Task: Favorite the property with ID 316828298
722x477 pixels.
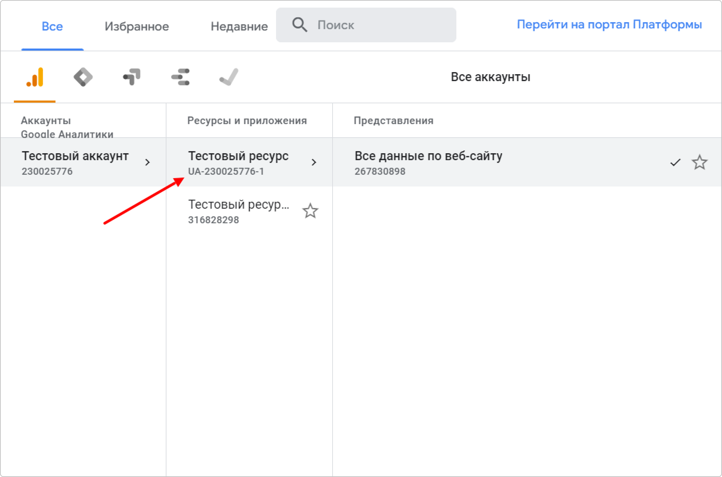Action: (310, 211)
